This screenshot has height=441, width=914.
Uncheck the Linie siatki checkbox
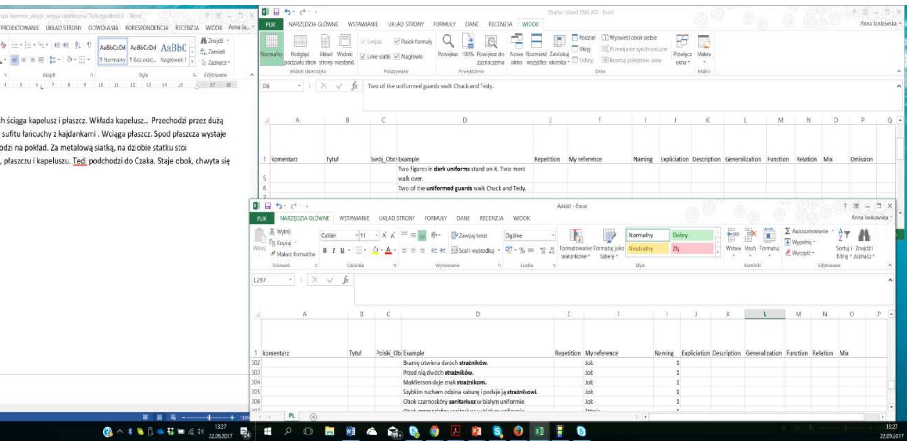[x=363, y=57]
